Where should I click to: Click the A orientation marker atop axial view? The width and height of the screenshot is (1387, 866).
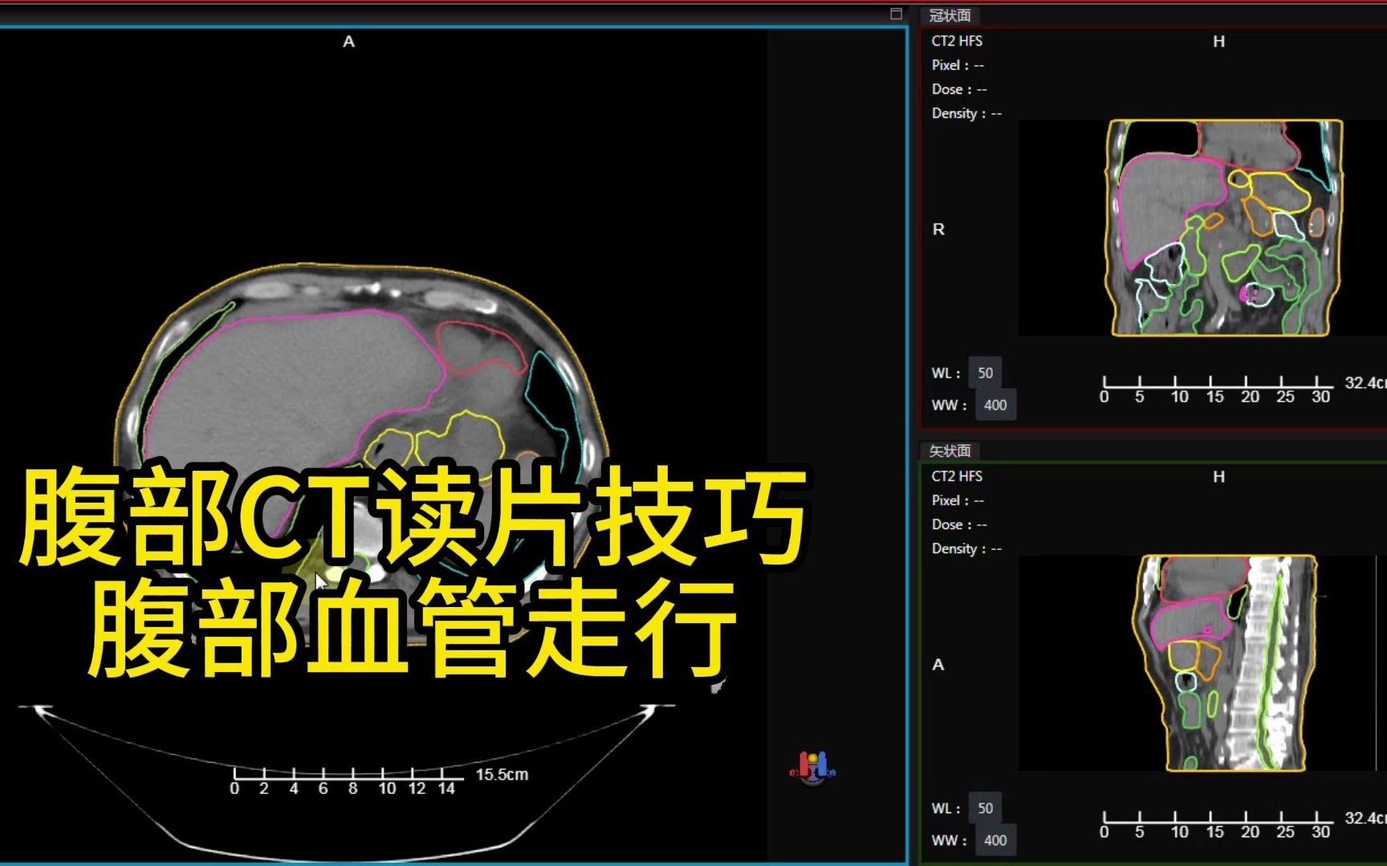[x=348, y=42]
